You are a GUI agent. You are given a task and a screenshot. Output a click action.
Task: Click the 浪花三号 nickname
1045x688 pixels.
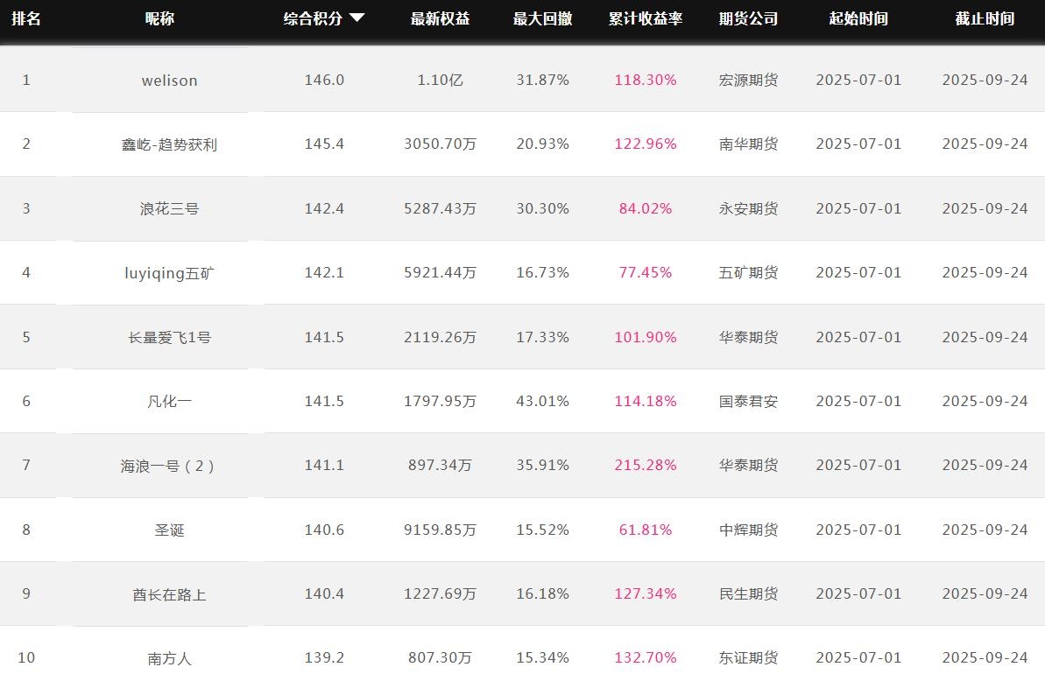pos(169,209)
